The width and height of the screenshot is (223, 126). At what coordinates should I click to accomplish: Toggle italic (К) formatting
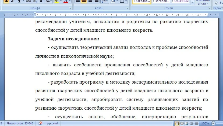pos(12,1)
